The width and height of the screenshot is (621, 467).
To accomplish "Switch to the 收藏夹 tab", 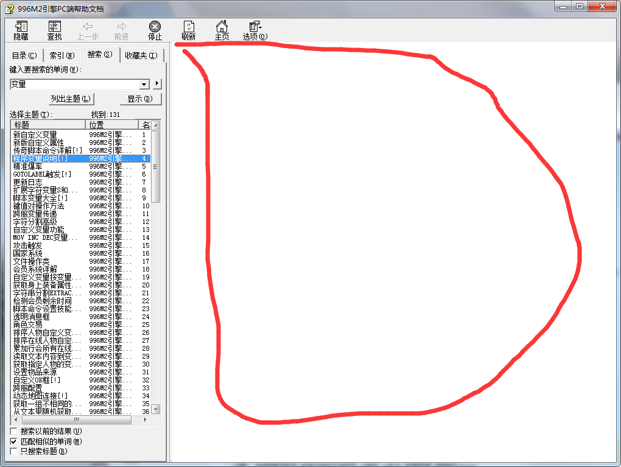I will (141, 55).
